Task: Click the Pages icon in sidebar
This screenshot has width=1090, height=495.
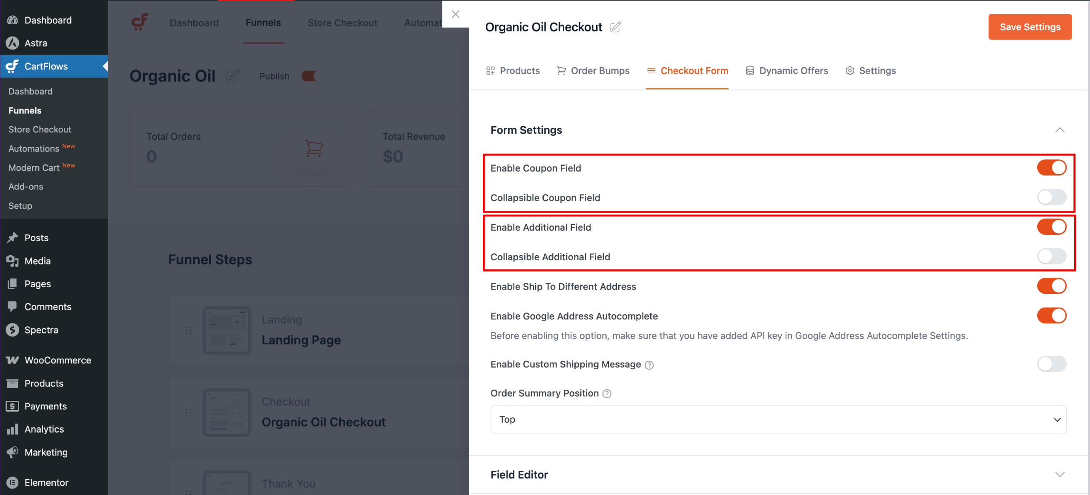Action: 12,284
